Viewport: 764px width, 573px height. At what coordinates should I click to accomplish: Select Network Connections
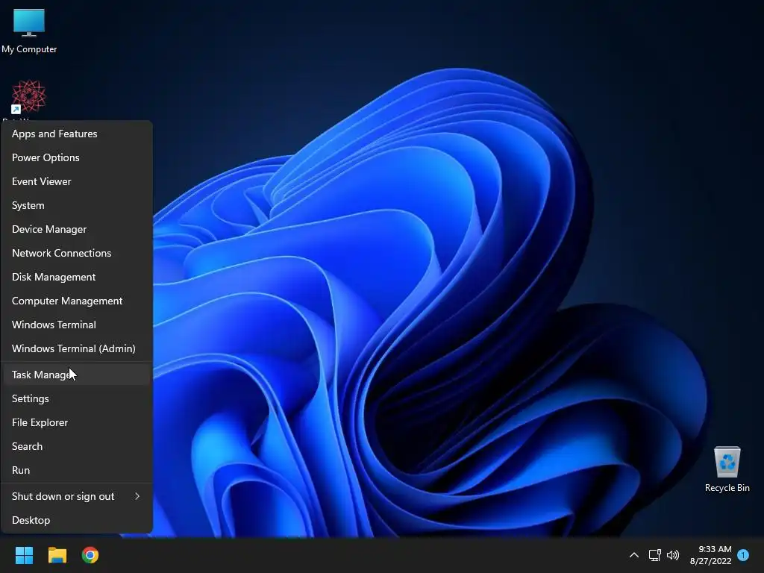[x=77, y=253]
